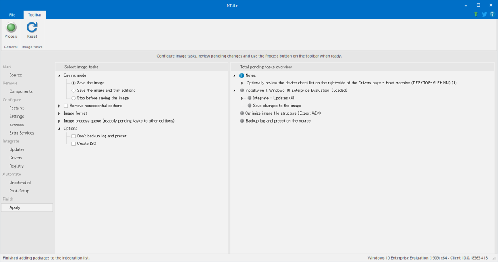Viewport: 498px width, 262px height.
Task: Go to the Updates page
Action: point(17,149)
